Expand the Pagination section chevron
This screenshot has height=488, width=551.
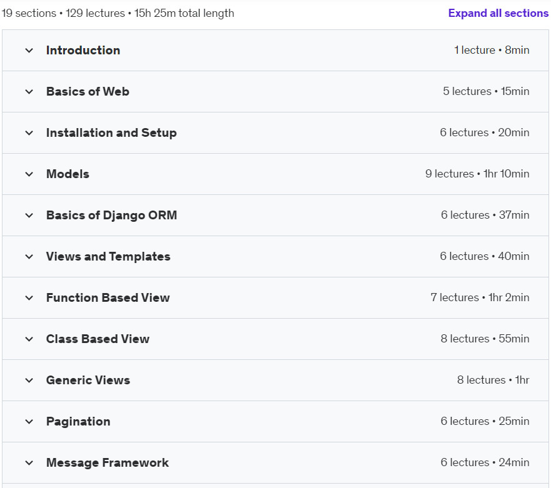tap(29, 421)
